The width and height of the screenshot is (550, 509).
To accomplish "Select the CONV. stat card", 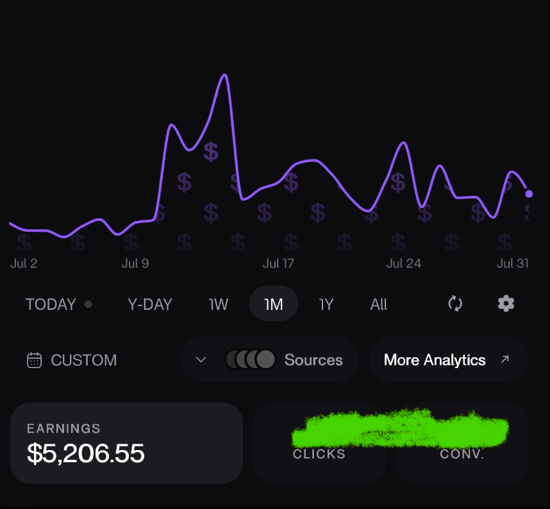I will [462, 443].
